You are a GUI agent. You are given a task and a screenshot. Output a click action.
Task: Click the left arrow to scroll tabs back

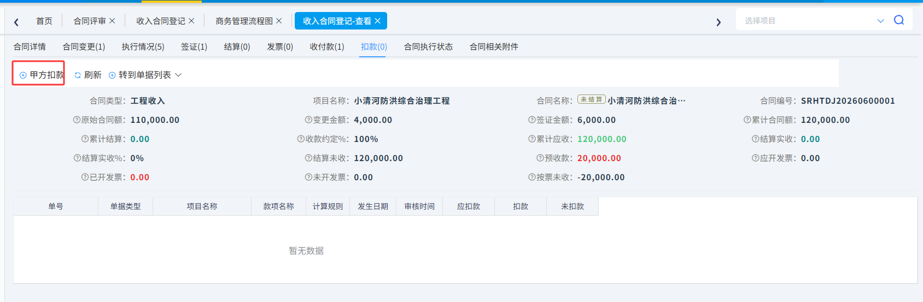(16, 22)
